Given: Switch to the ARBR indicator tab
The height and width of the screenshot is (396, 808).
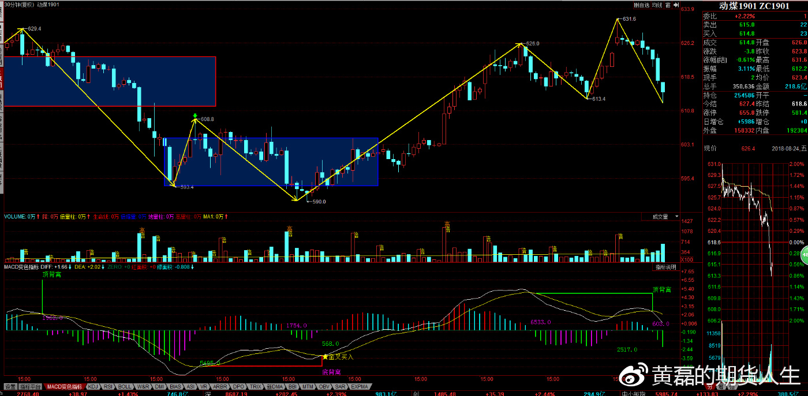Looking at the screenshot, I should coord(220,386).
